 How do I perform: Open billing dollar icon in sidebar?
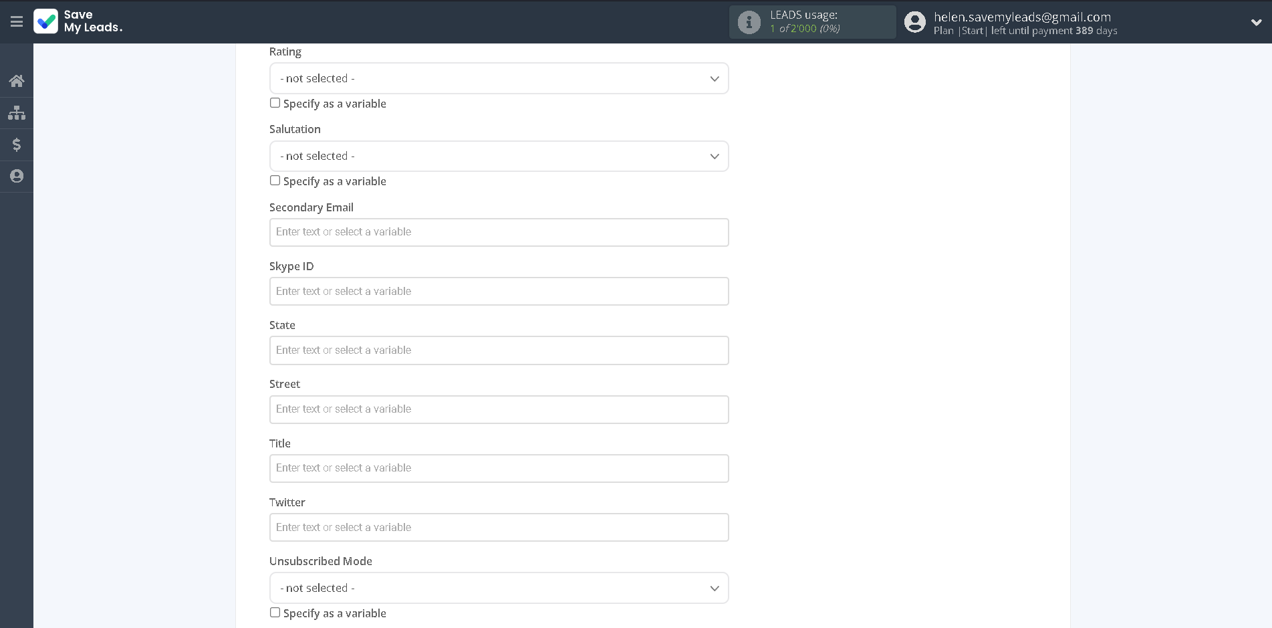click(17, 144)
